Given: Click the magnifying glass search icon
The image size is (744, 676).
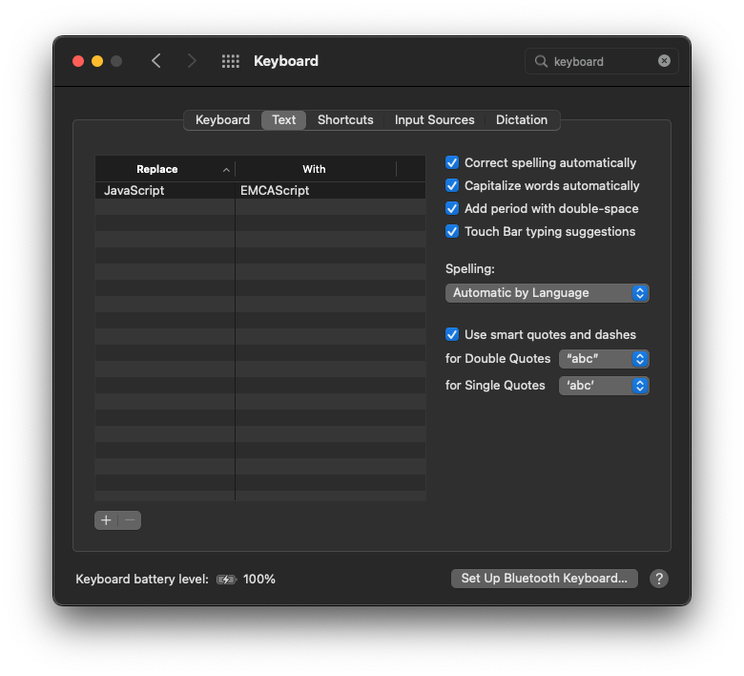Looking at the screenshot, I should click(541, 61).
